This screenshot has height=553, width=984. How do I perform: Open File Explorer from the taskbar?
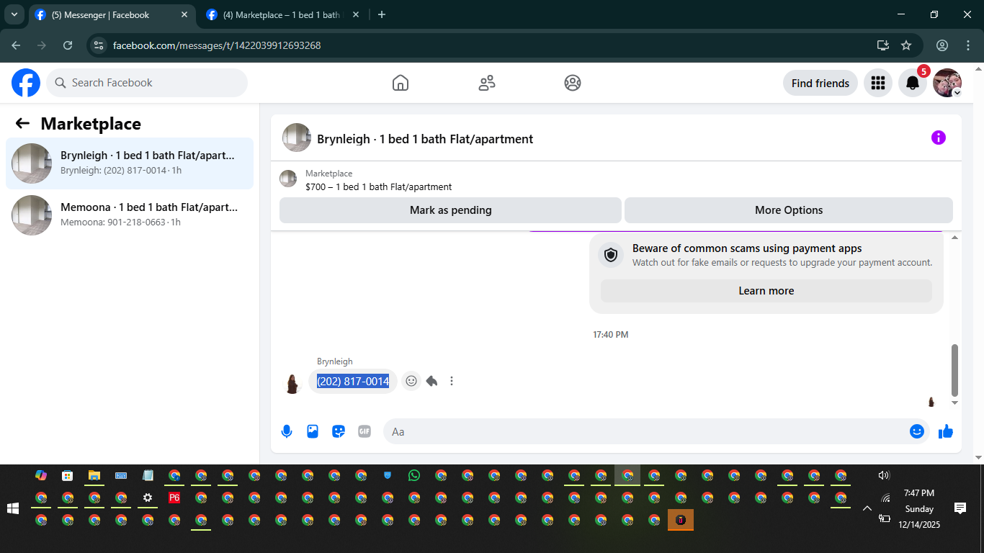point(94,475)
